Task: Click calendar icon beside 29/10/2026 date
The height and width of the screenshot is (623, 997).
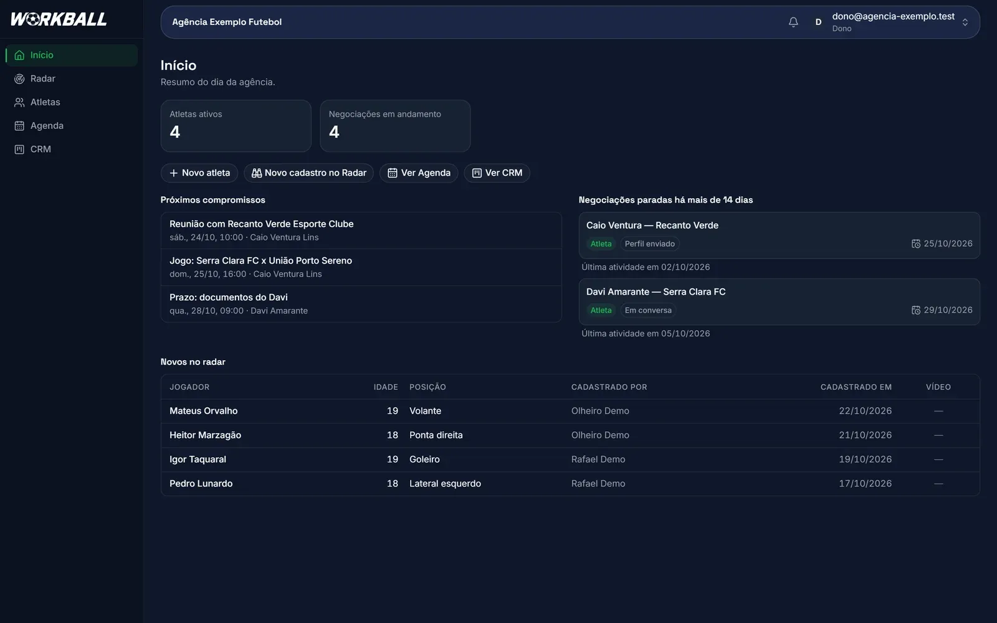Action: coord(916,310)
